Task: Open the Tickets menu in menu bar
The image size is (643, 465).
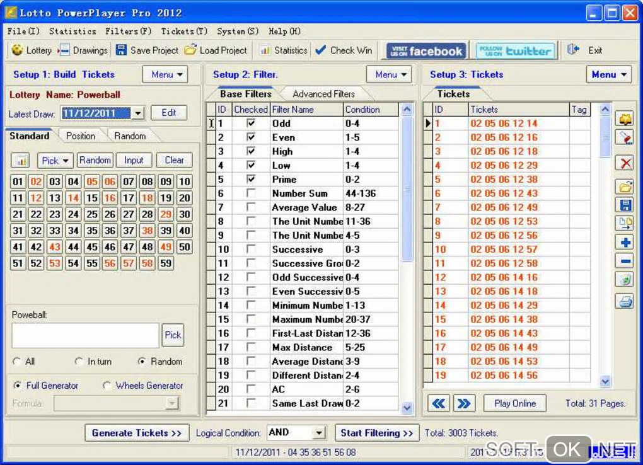Action: [184, 31]
